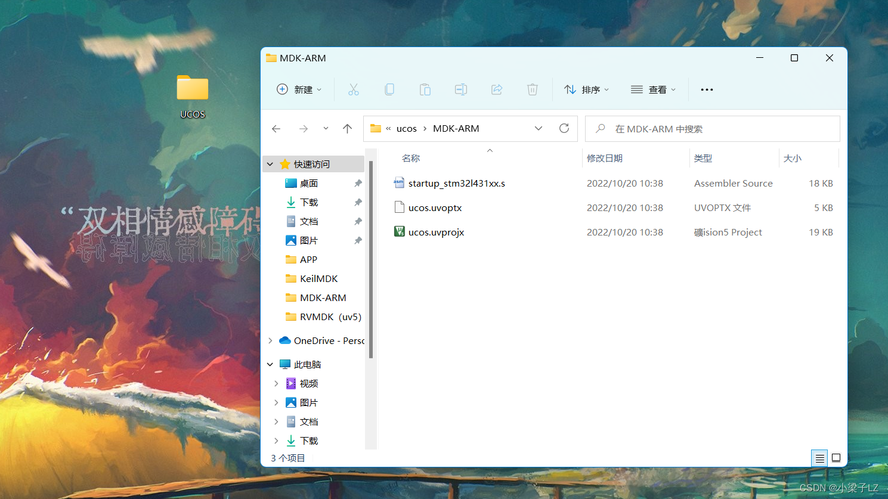This screenshot has width=888, height=499.
Task: Collapse the 此电脑 tree node
Action: (270, 364)
